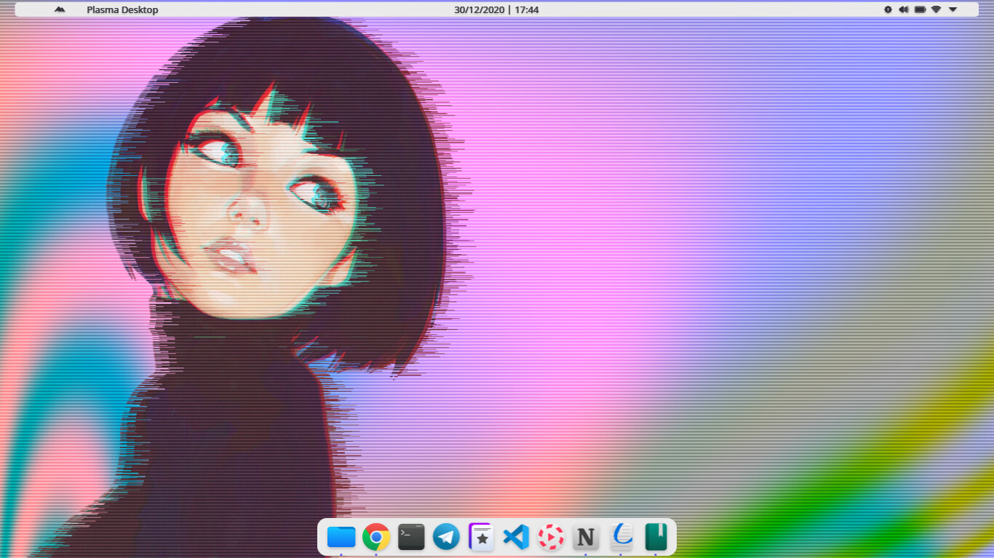Open the red dashed-circle play app
Screen dimensions: 994x558
(551, 537)
